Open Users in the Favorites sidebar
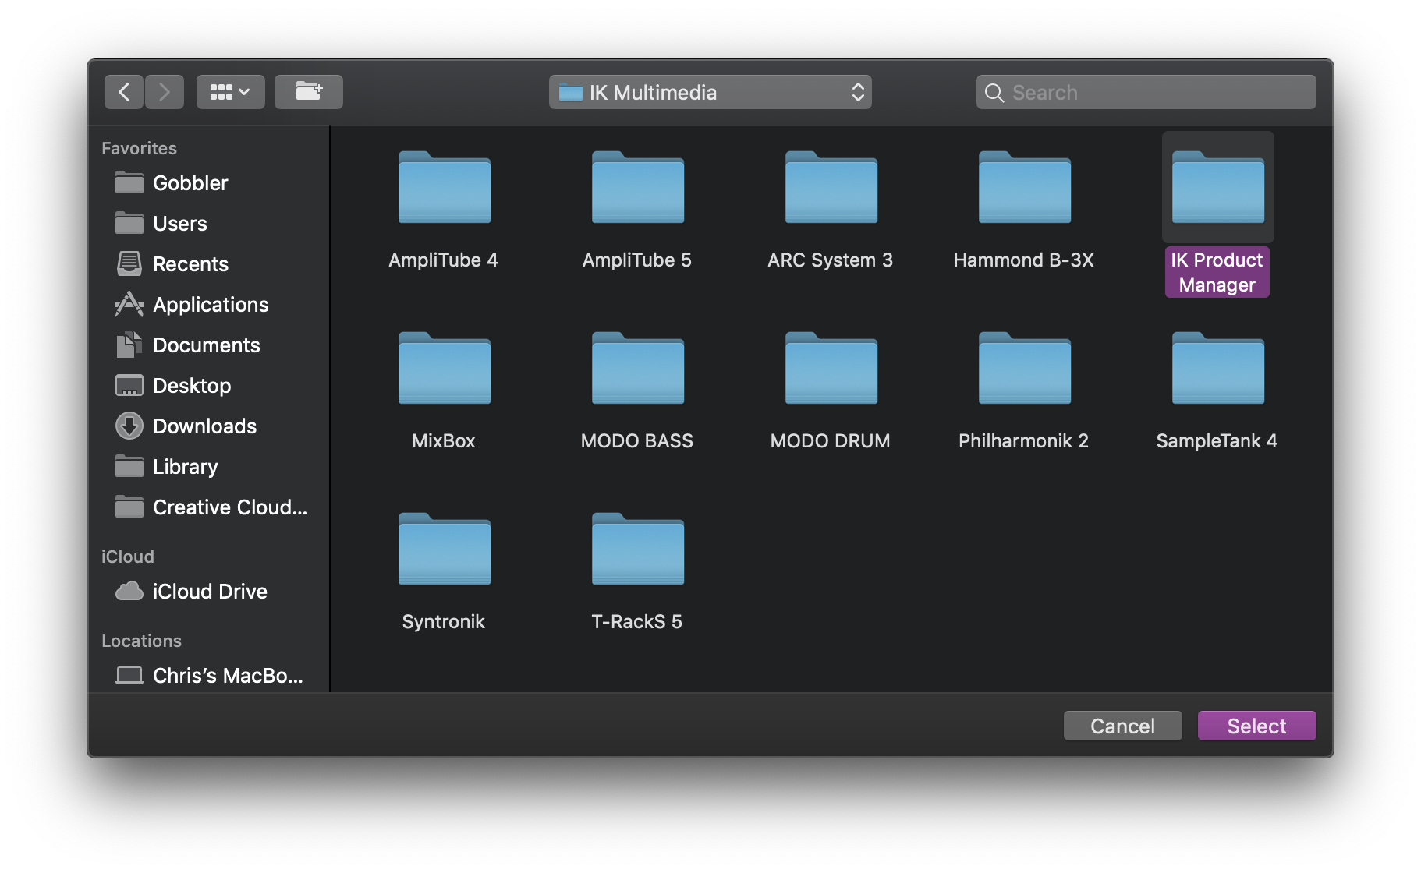 (x=208, y=224)
